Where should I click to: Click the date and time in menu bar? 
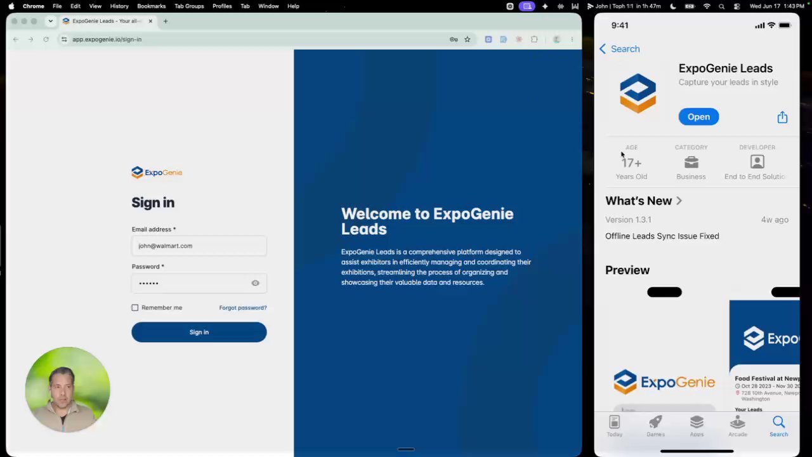tap(776, 6)
